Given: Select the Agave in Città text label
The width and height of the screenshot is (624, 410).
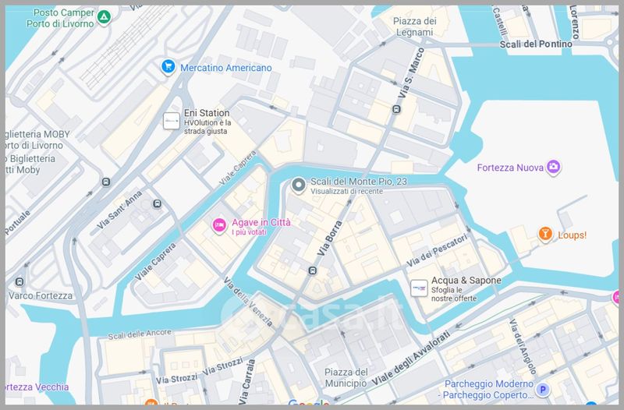Looking at the screenshot, I should [x=261, y=222].
